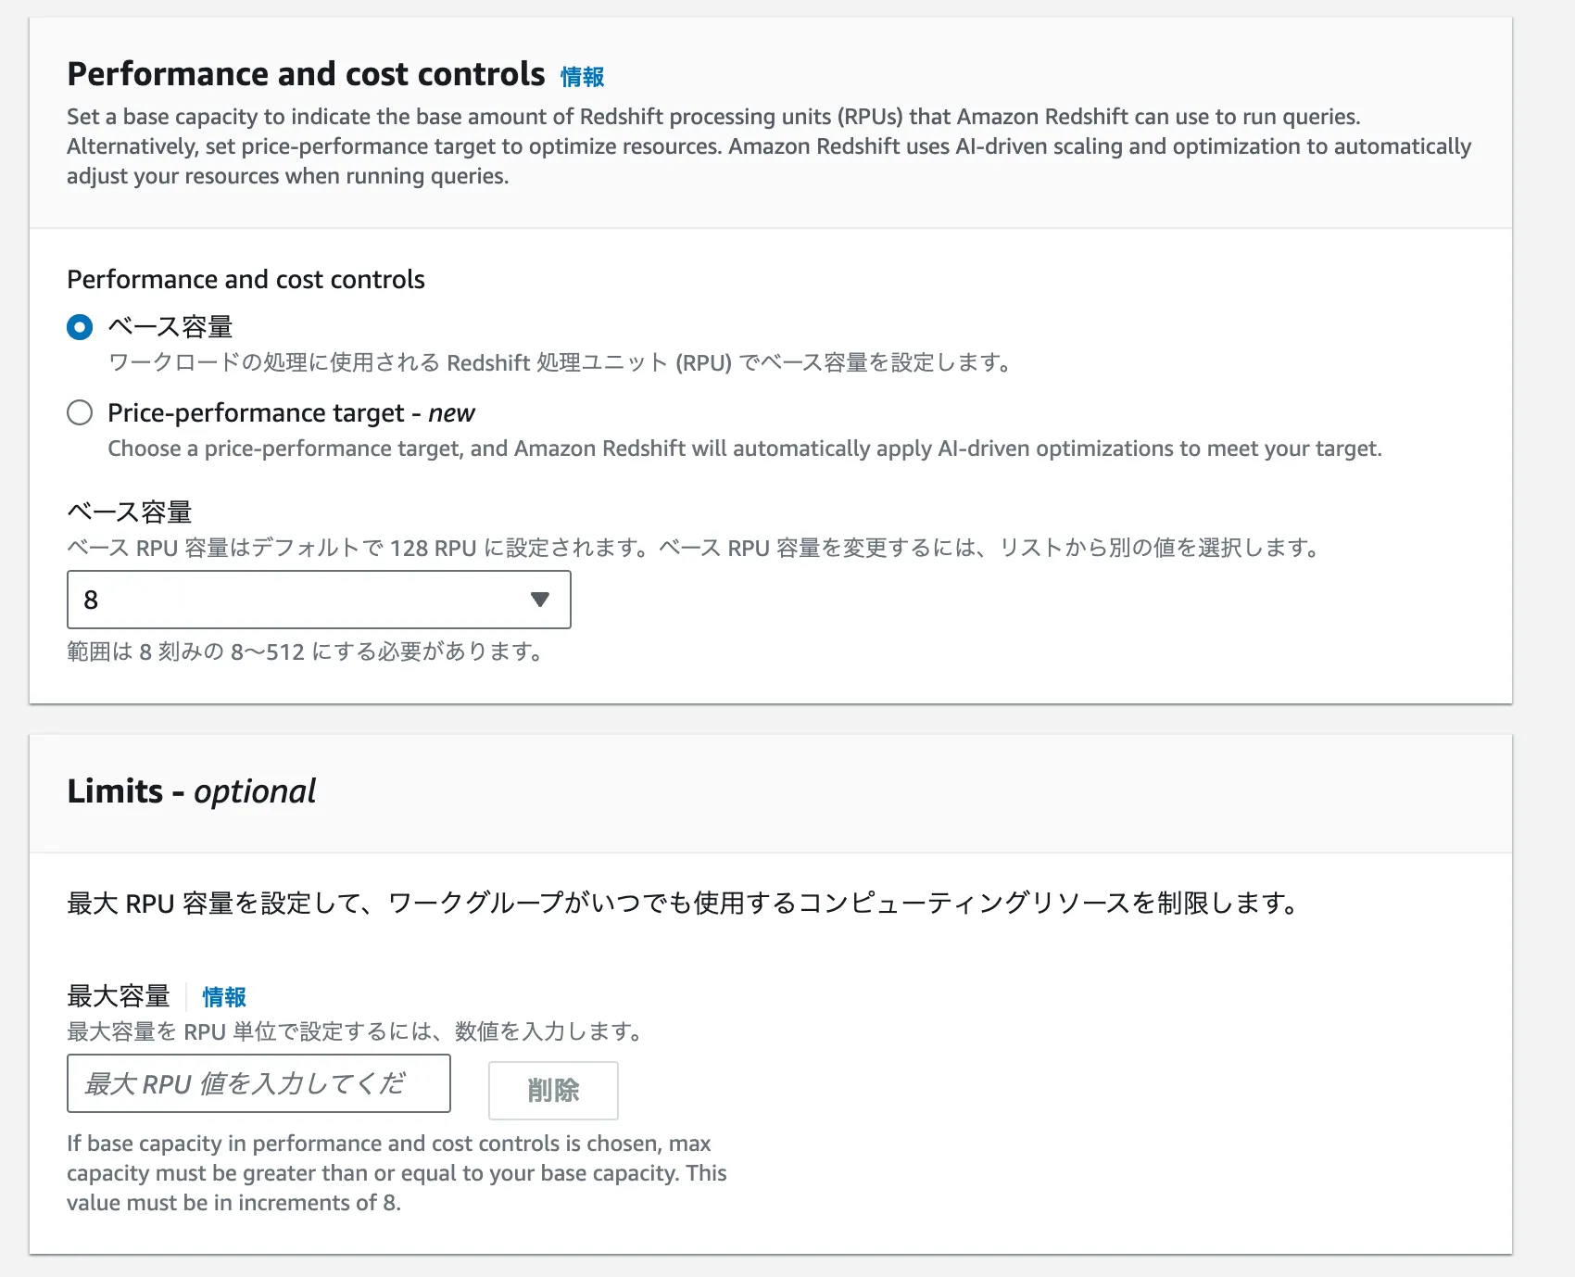The width and height of the screenshot is (1575, 1277).
Task: Click the max capacity help text about increments of 8
Action: pos(396,1172)
